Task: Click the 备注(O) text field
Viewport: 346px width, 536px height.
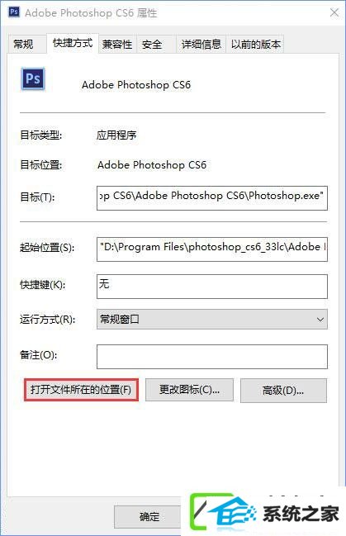Action: click(212, 357)
